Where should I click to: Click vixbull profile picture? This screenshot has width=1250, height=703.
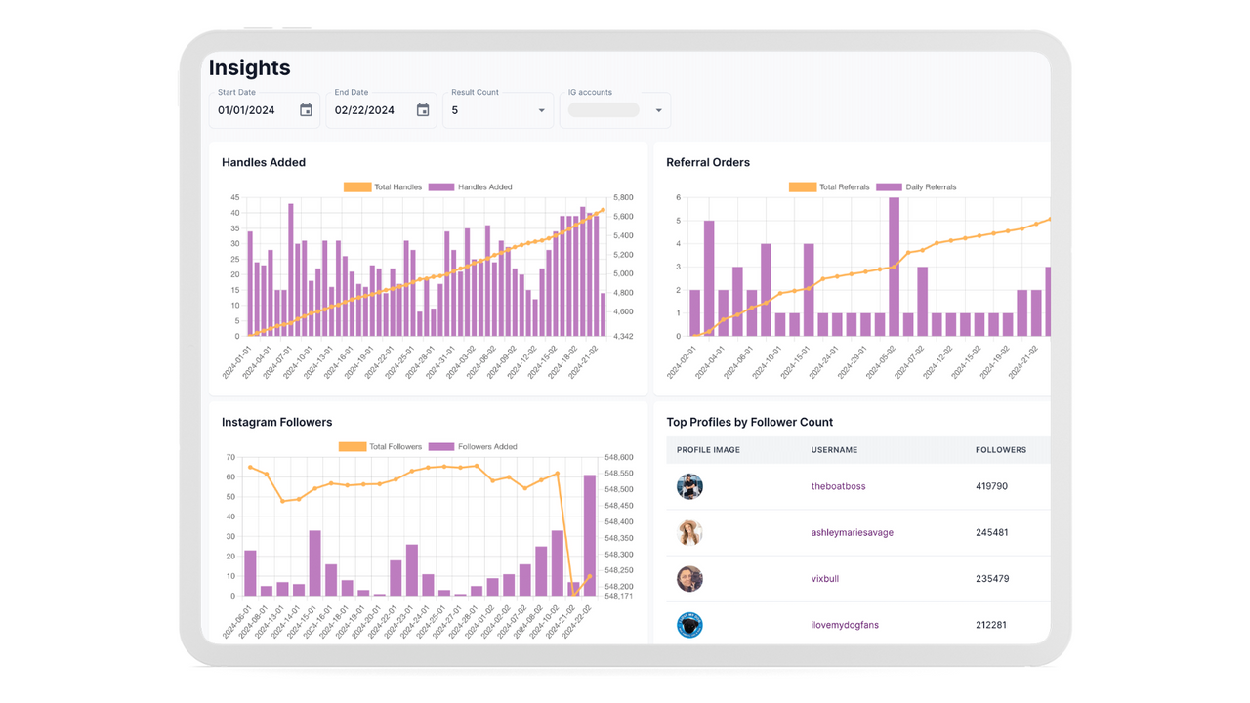tap(689, 578)
